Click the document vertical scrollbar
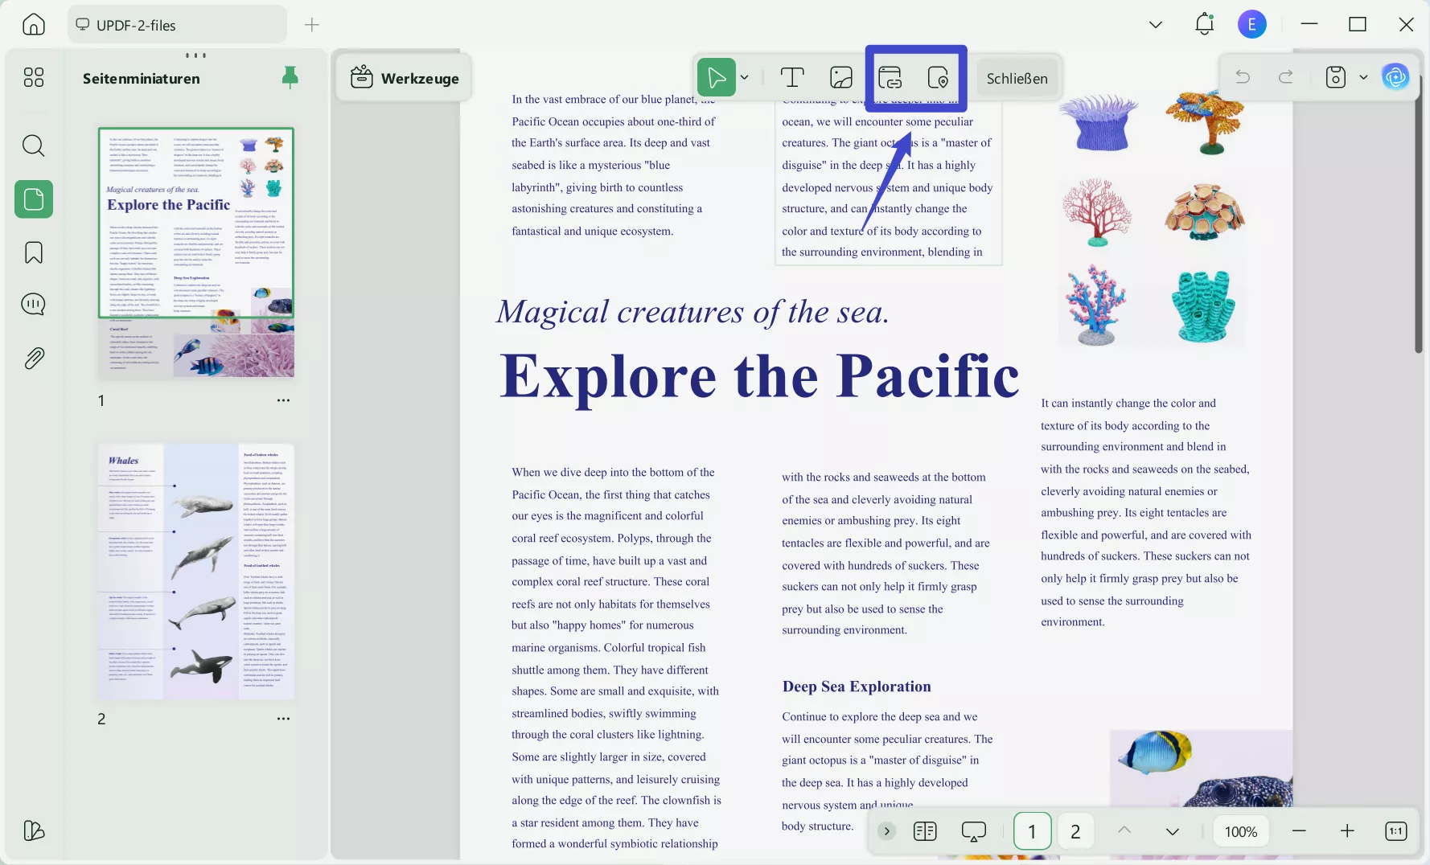The height and width of the screenshot is (865, 1430). coord(1419,215)
